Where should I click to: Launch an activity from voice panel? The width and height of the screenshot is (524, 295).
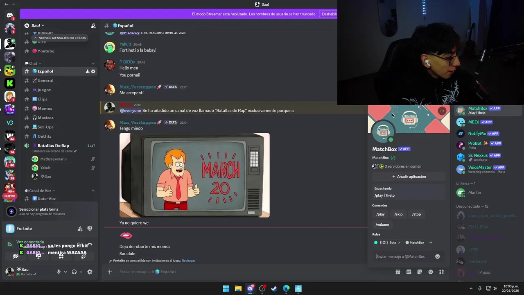[61, 256]
